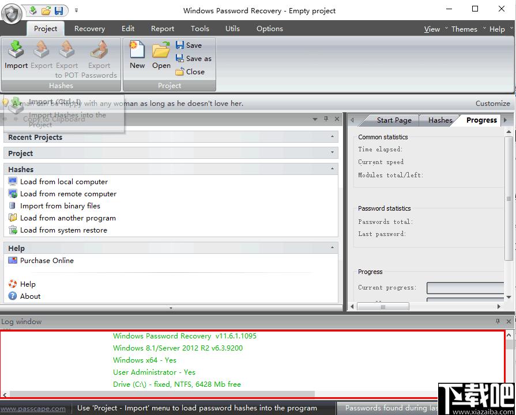Click Load from remote computer link
The height and width of the screenshot is (415, 516).
(68, 194)
